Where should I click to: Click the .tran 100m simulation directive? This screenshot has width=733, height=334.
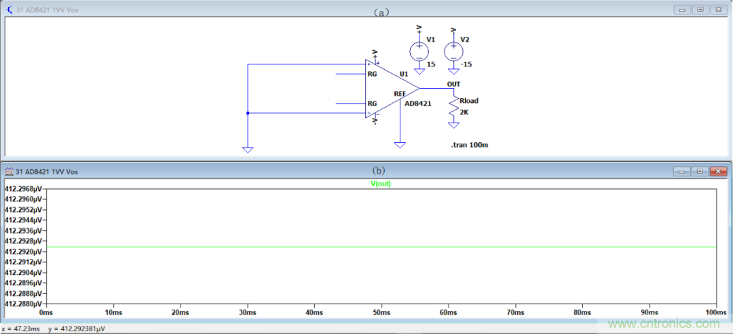[471, 146]
